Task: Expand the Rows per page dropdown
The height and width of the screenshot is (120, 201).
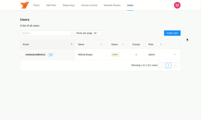Action: pos(88,33)
